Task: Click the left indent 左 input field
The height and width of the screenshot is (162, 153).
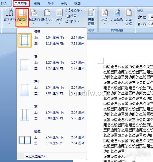Action: pyautogui.click(x=150, y=17)
